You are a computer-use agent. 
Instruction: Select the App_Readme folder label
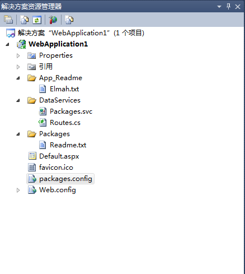60,78
